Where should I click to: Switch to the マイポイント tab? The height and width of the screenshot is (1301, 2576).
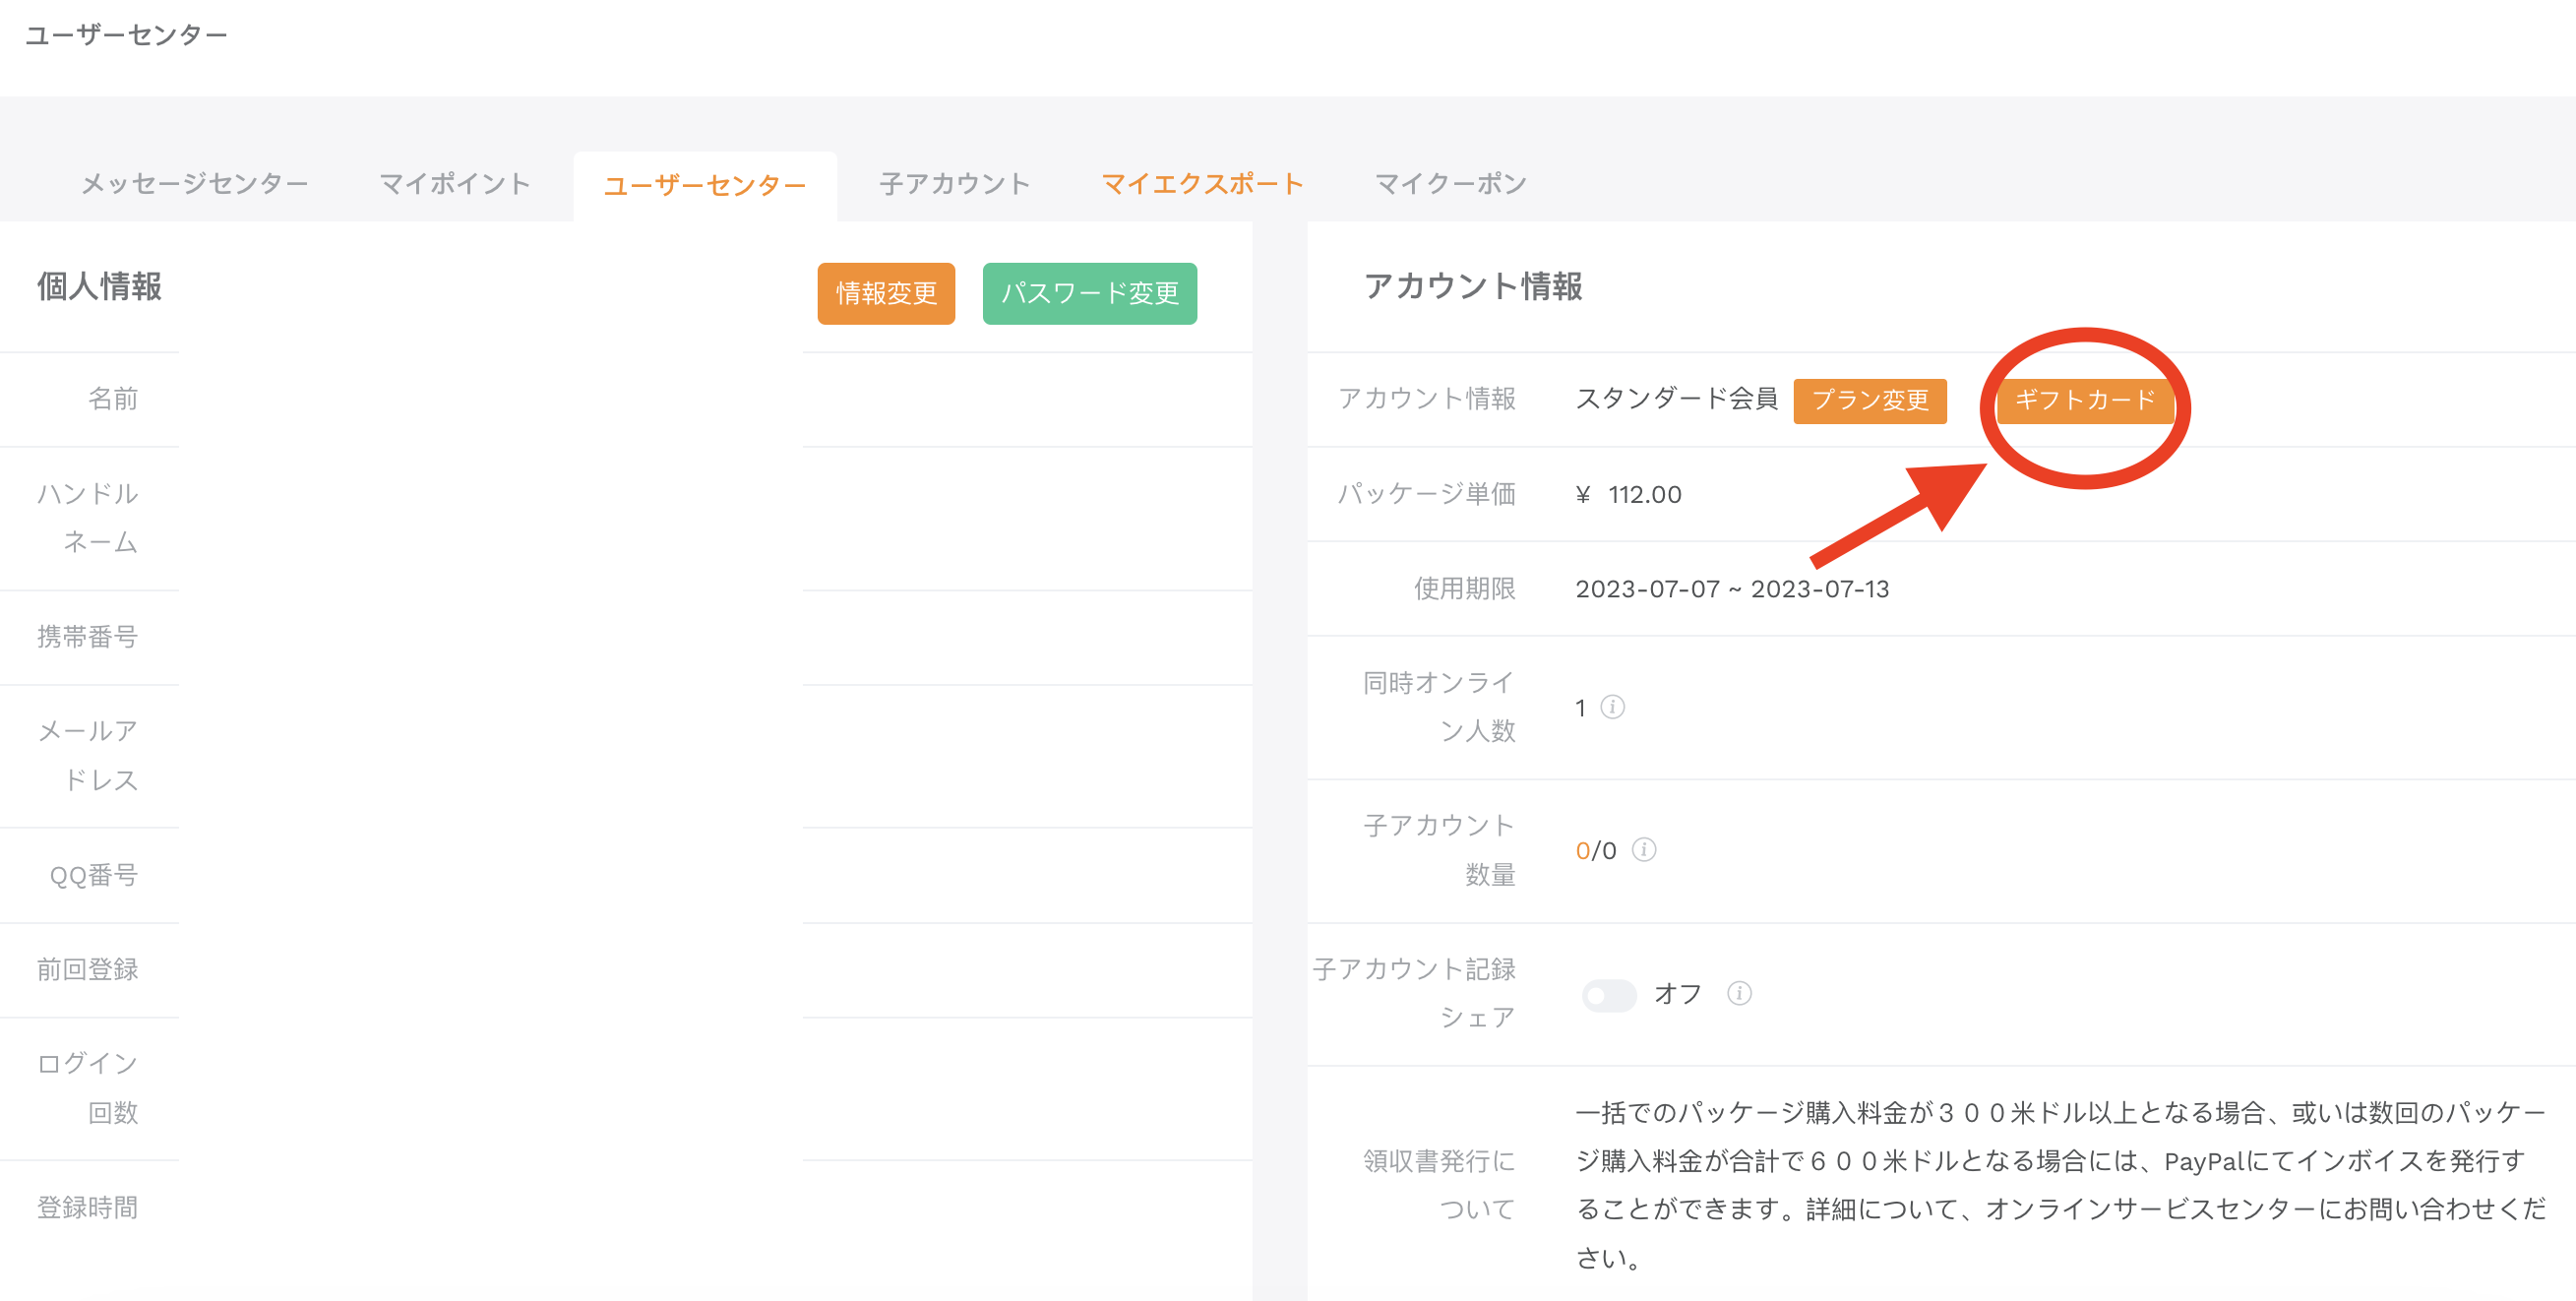pyautogui.click(x=455, y=184)
